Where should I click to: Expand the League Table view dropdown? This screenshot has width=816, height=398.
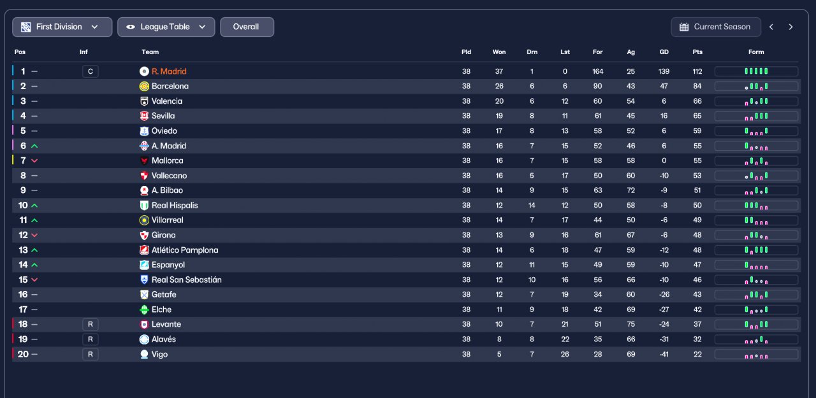[x=166, y=27]
